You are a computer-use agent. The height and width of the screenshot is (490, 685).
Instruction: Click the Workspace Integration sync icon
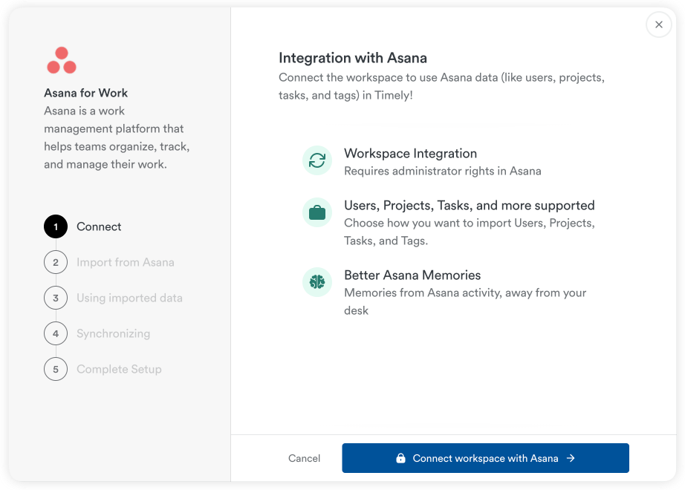(x=317, y=160)
